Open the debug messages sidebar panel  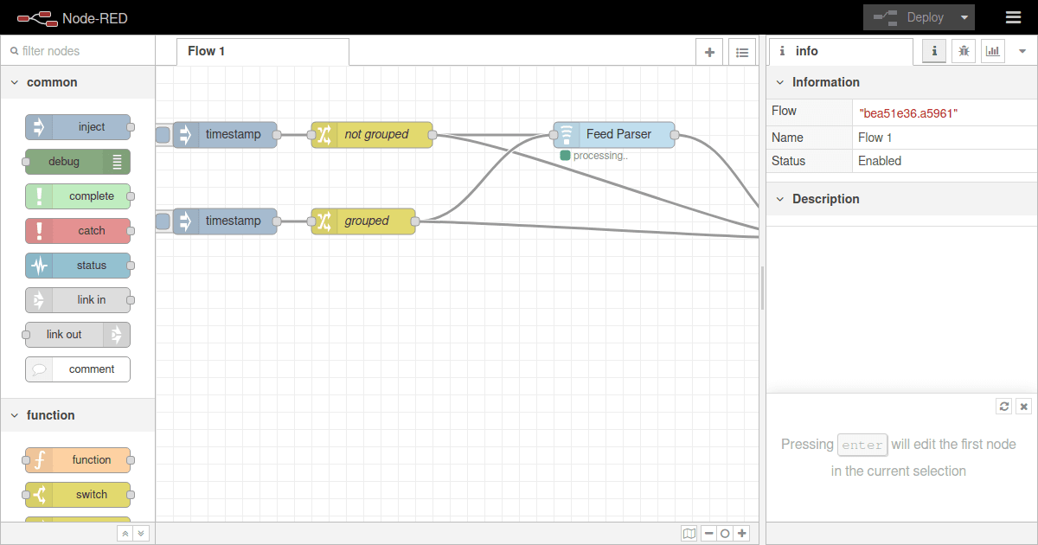pos(963,51)
